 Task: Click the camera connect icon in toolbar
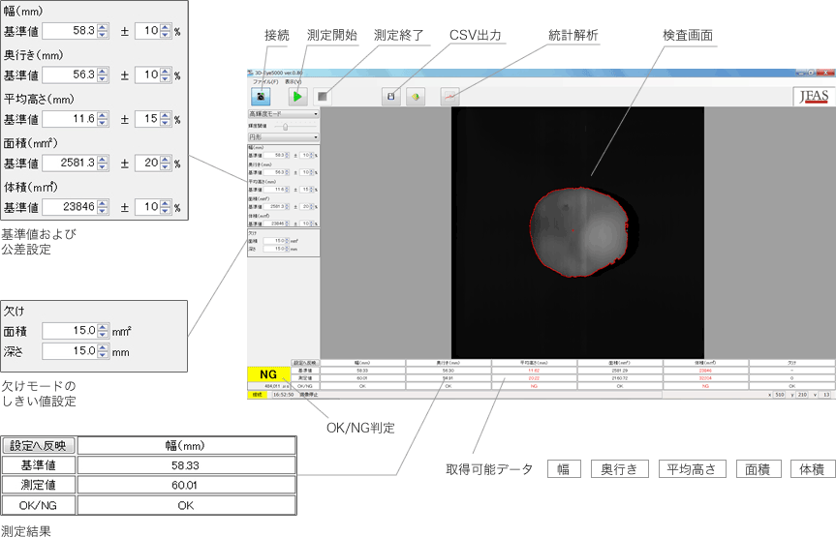260,97
